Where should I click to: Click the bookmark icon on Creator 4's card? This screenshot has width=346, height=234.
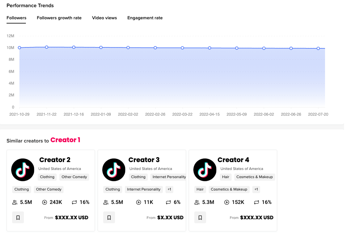tap(200, 217)
